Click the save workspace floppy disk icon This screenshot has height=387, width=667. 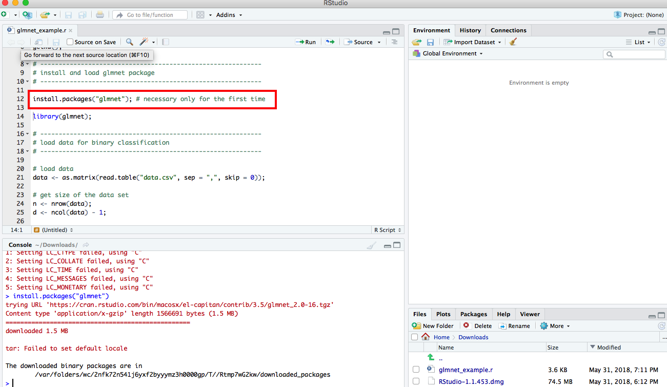point(430,42)
